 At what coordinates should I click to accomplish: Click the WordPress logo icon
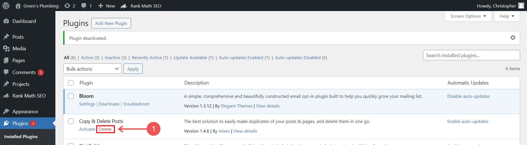pos(6,6)
